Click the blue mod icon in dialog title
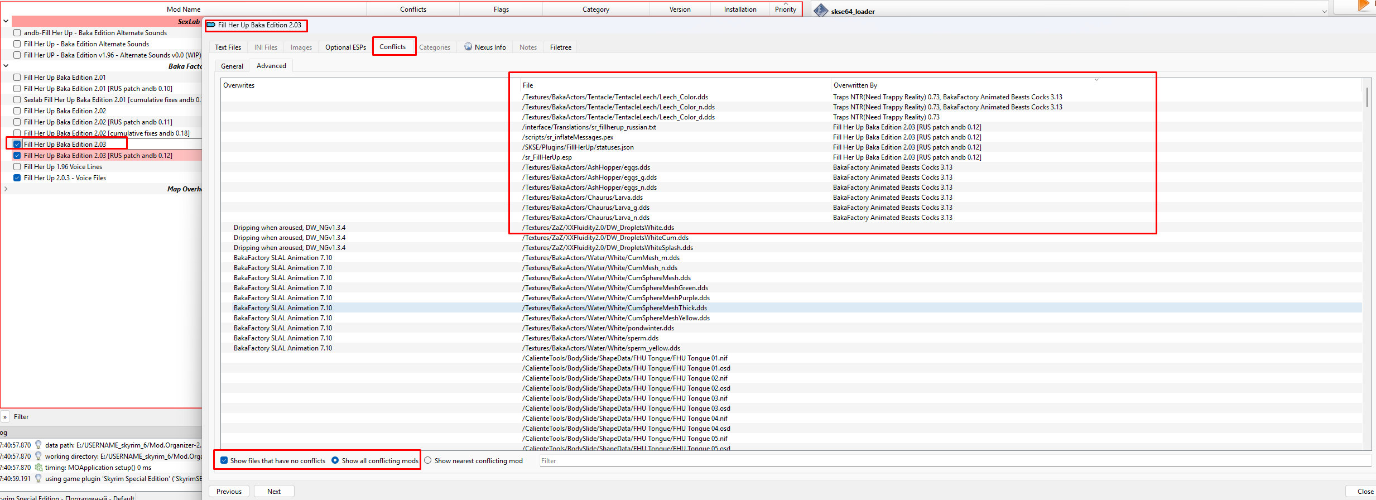This screenshot has height=500, width=1376. tap(211, 25)
